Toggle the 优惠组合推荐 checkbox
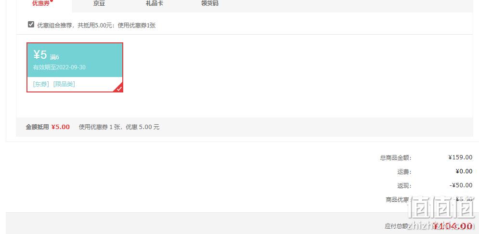This screenshot has width=479, height=234. pyautogui.click(x=31, y=25)
